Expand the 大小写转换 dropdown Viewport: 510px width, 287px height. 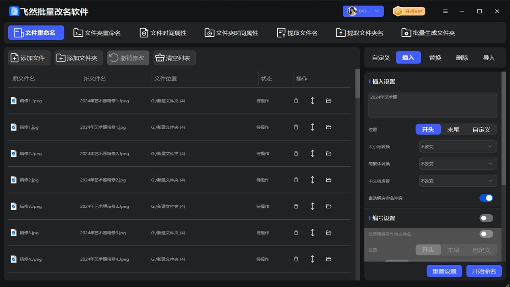click(458, 146)
